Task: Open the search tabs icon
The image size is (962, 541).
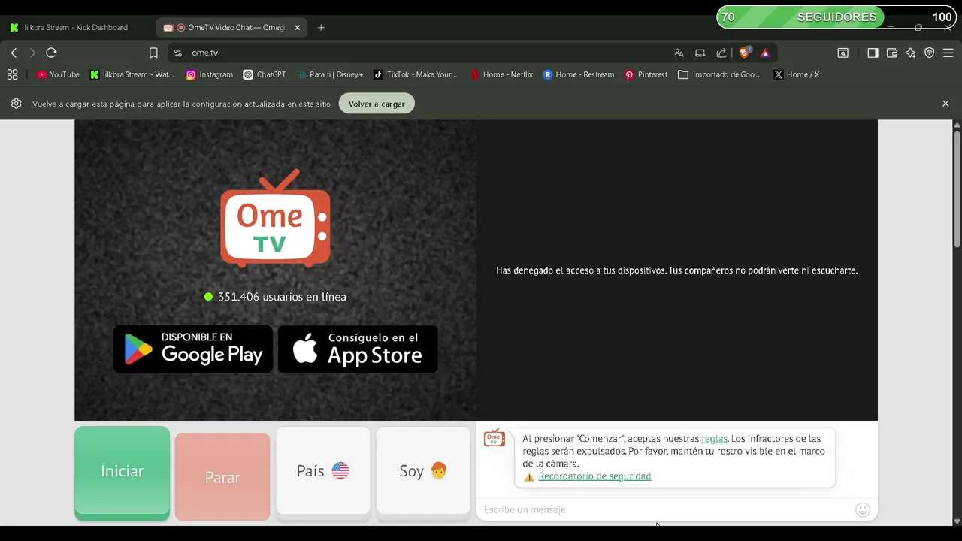Action: click(843, 53)
